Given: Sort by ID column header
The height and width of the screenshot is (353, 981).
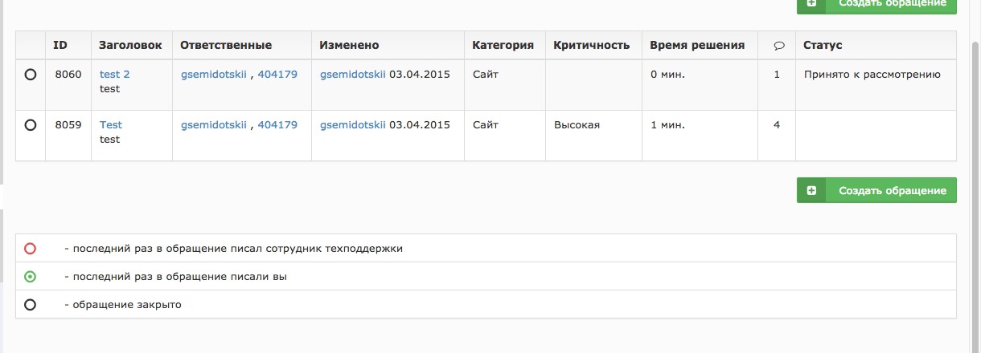Looking at the screenshot, I should click(60, 46).
